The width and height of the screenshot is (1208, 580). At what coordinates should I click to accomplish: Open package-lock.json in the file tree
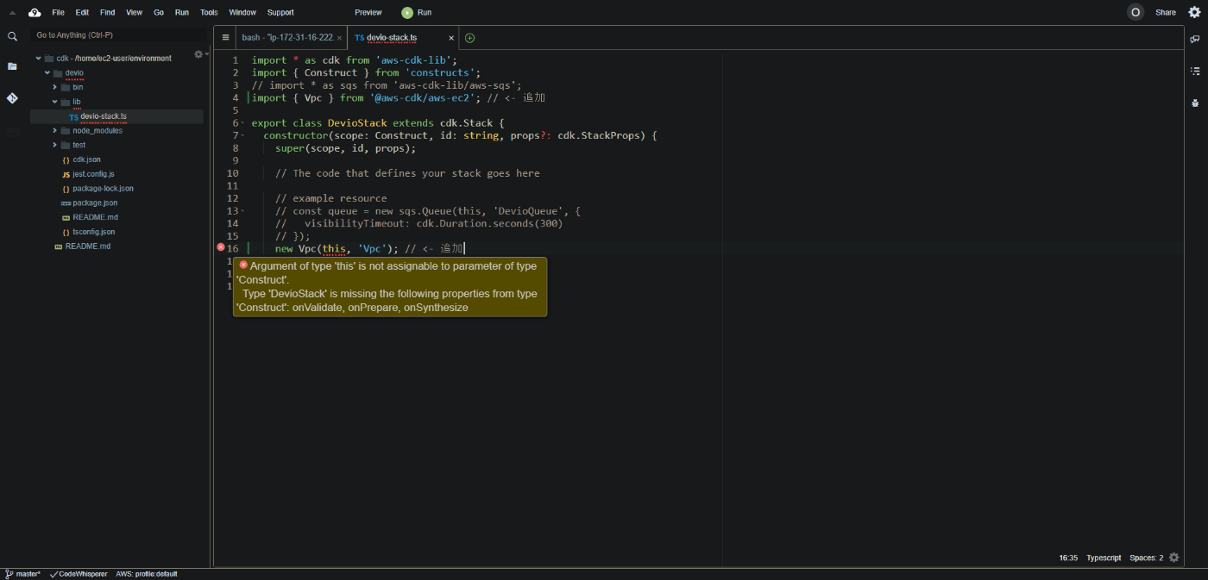coord(103,189)
